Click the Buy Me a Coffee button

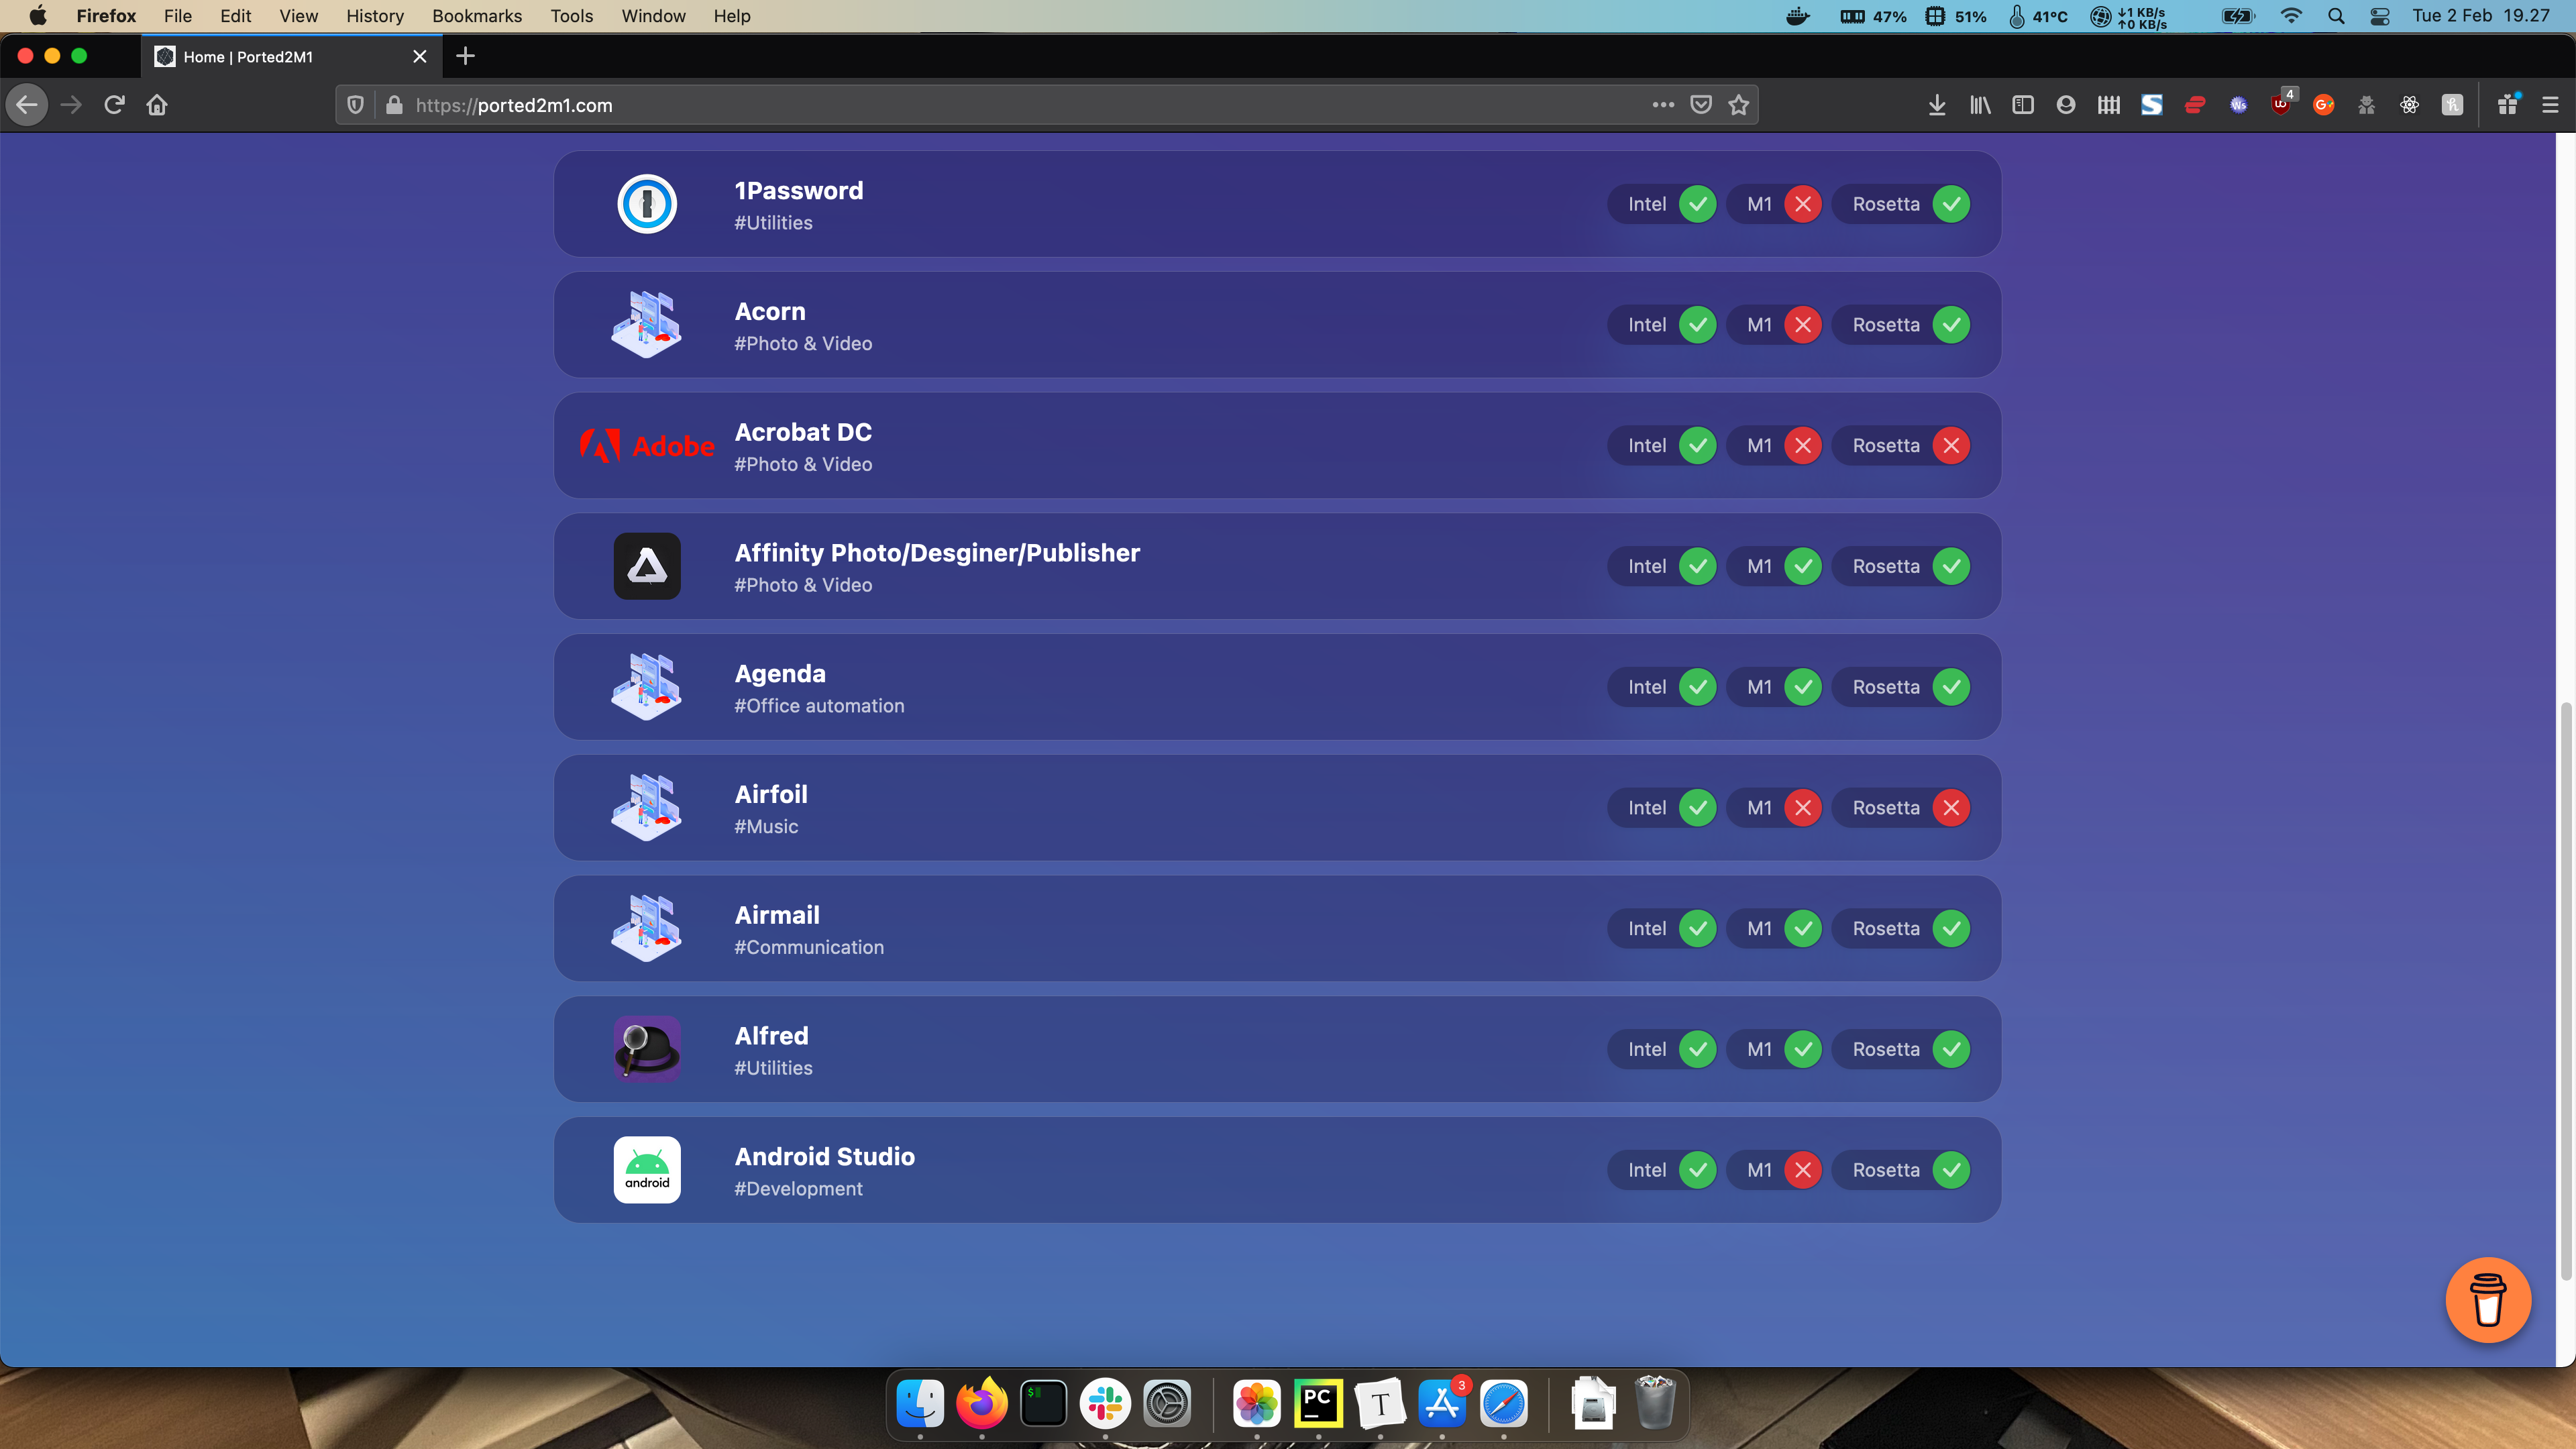coord(2488,1300)
